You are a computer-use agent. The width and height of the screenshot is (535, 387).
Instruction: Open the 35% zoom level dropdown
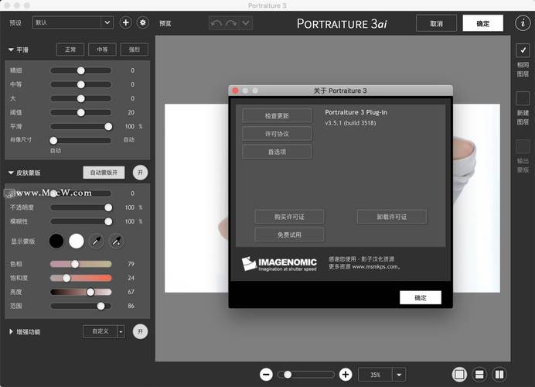[399, 375]
